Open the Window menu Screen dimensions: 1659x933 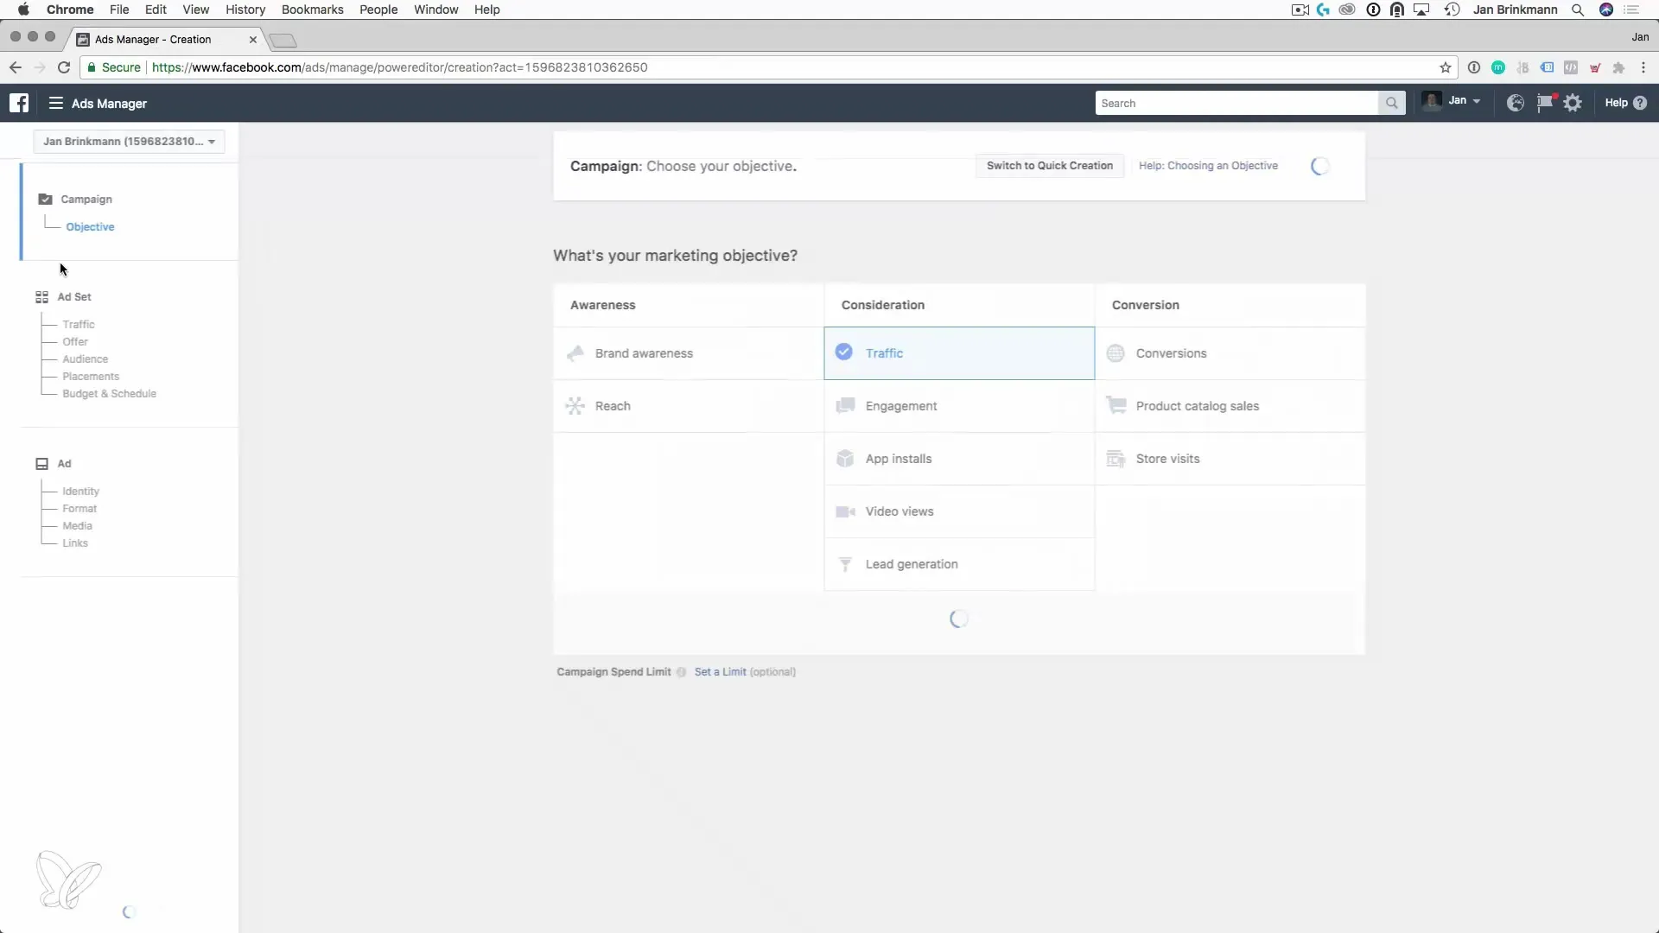[435, 10]
